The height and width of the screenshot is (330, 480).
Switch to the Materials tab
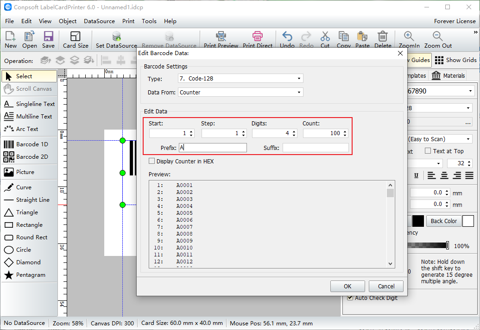pos(448,75)
